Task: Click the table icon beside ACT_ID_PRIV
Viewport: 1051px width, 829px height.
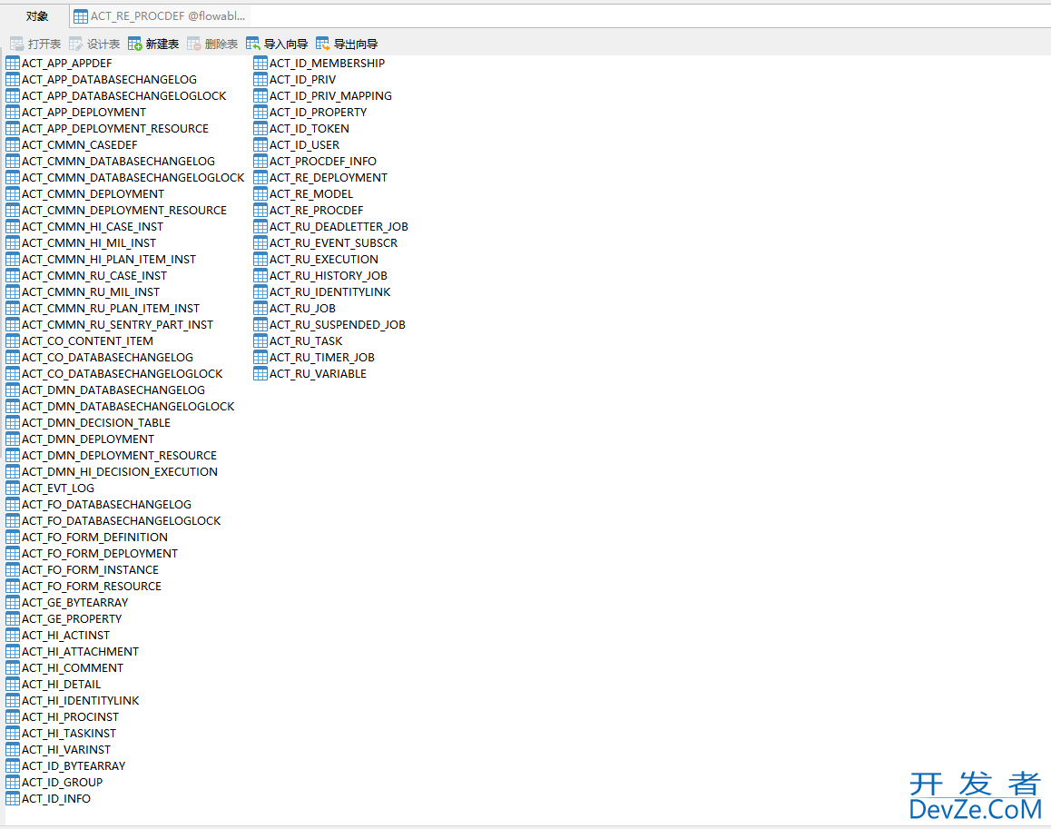Action: click(x=260, y=79)
